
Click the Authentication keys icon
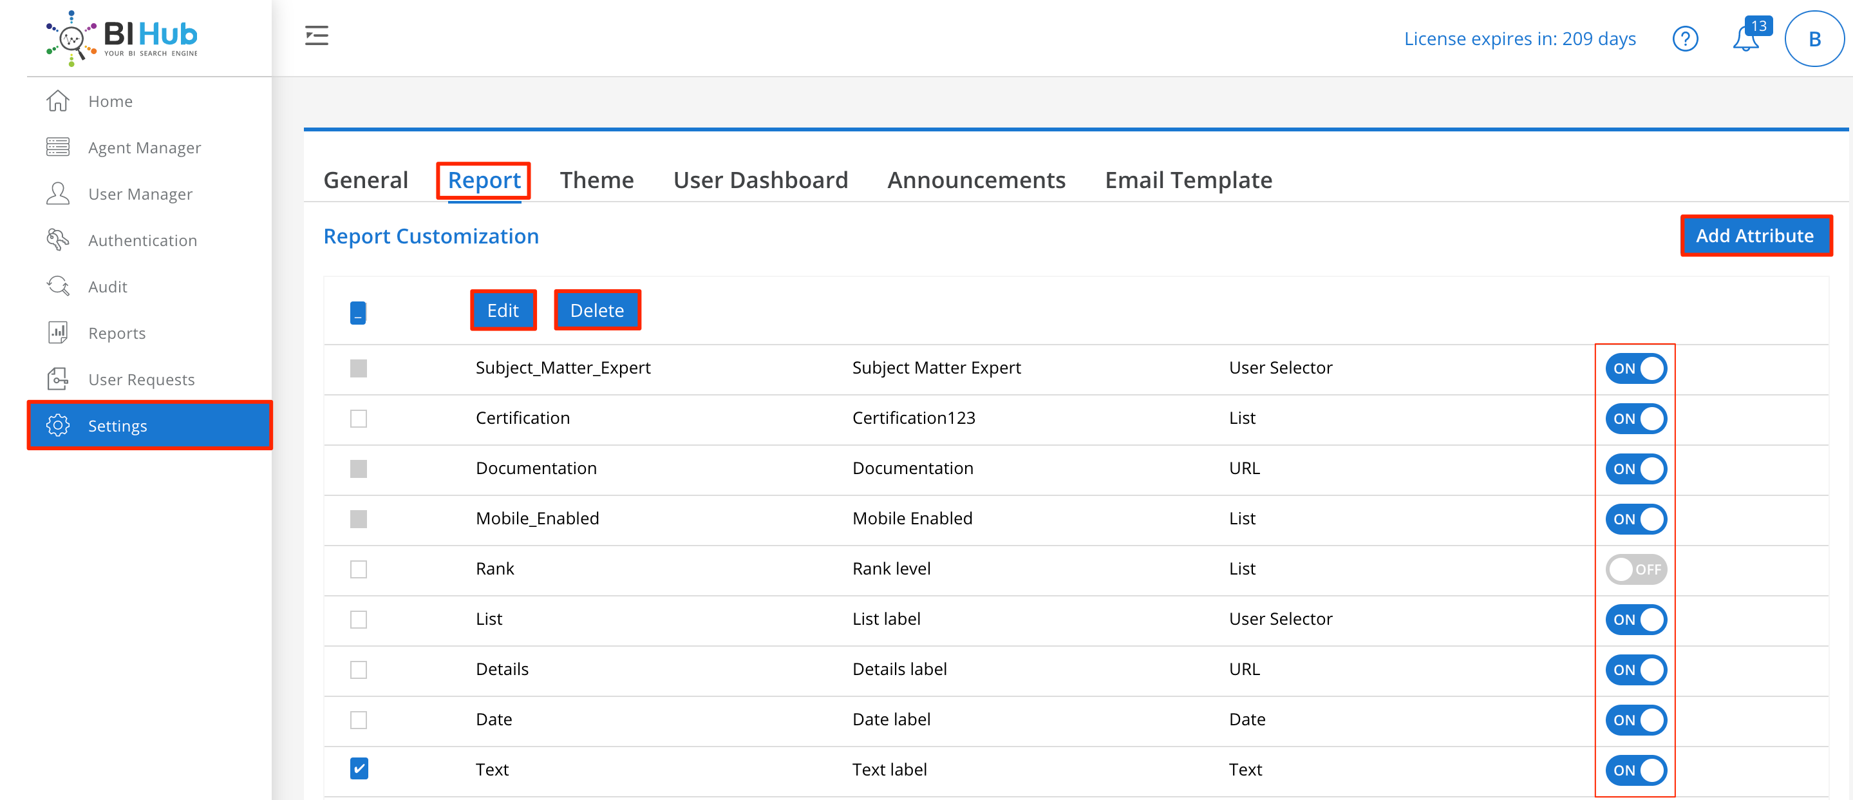pos(58,240)
